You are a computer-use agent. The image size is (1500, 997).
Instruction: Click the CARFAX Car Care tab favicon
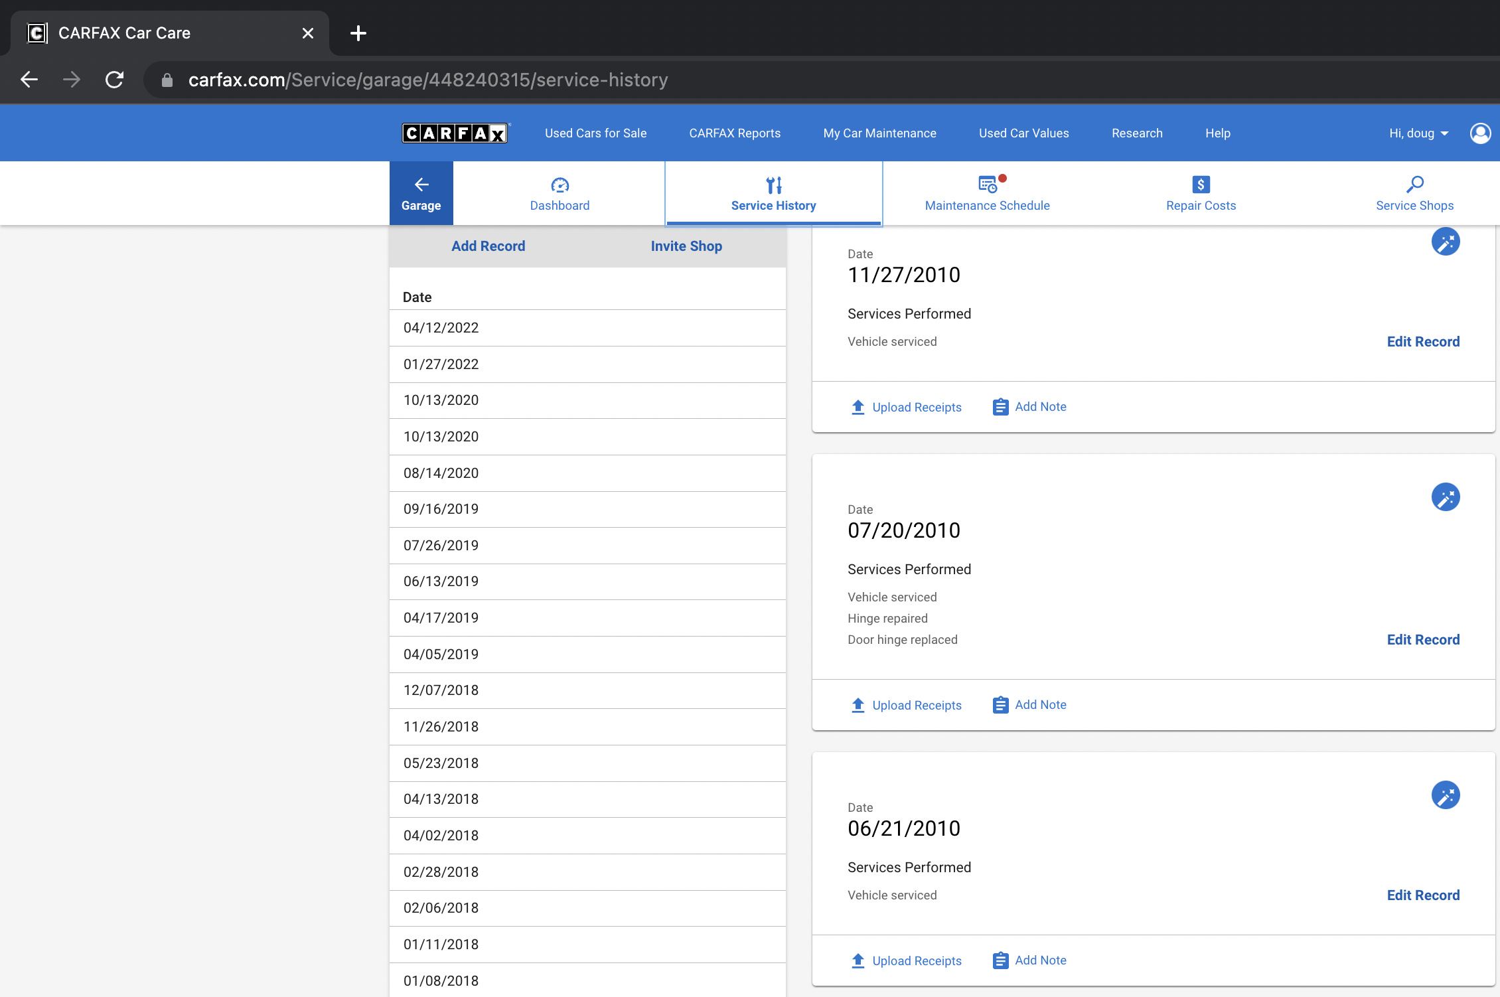point(37,33)
